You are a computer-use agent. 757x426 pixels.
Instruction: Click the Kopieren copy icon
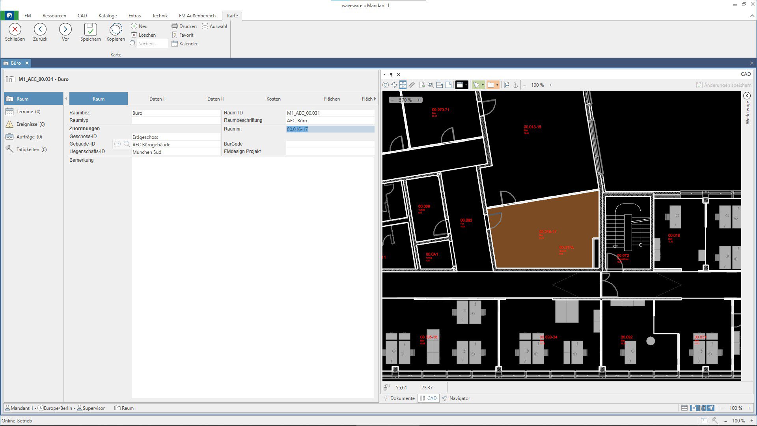coord(116,30)
